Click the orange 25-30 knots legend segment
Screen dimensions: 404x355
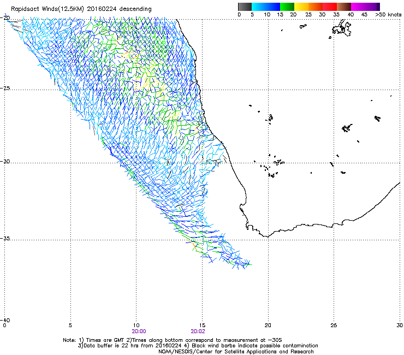coord(316,7)
